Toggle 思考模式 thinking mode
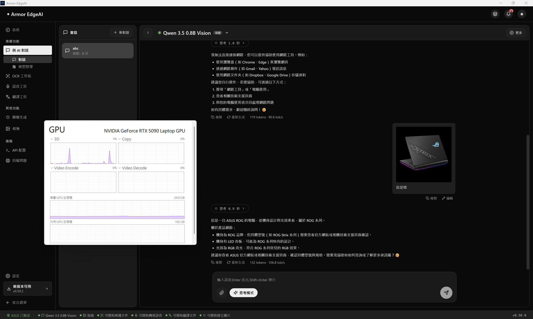Image resolution: width=533 pixels, height=319 pixels. pyautogui.click(x=243, y=293)
